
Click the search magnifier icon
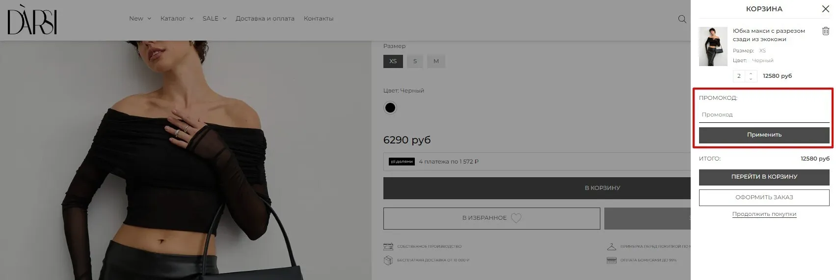(682, 19)
